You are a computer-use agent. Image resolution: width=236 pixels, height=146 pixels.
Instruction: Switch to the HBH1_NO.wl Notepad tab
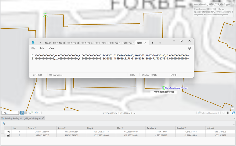tap(100, 43)
